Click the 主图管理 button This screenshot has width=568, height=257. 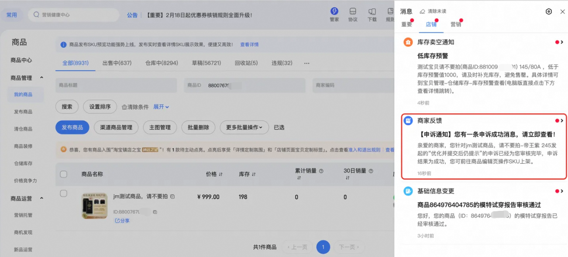pos(160,127)
